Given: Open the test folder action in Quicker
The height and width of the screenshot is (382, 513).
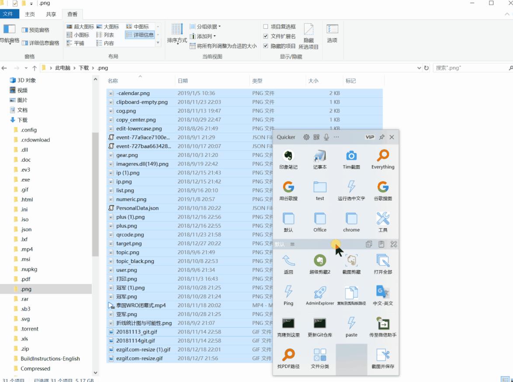Looking at the screenshot, I should pyautogui.click(x=320, y=191).
